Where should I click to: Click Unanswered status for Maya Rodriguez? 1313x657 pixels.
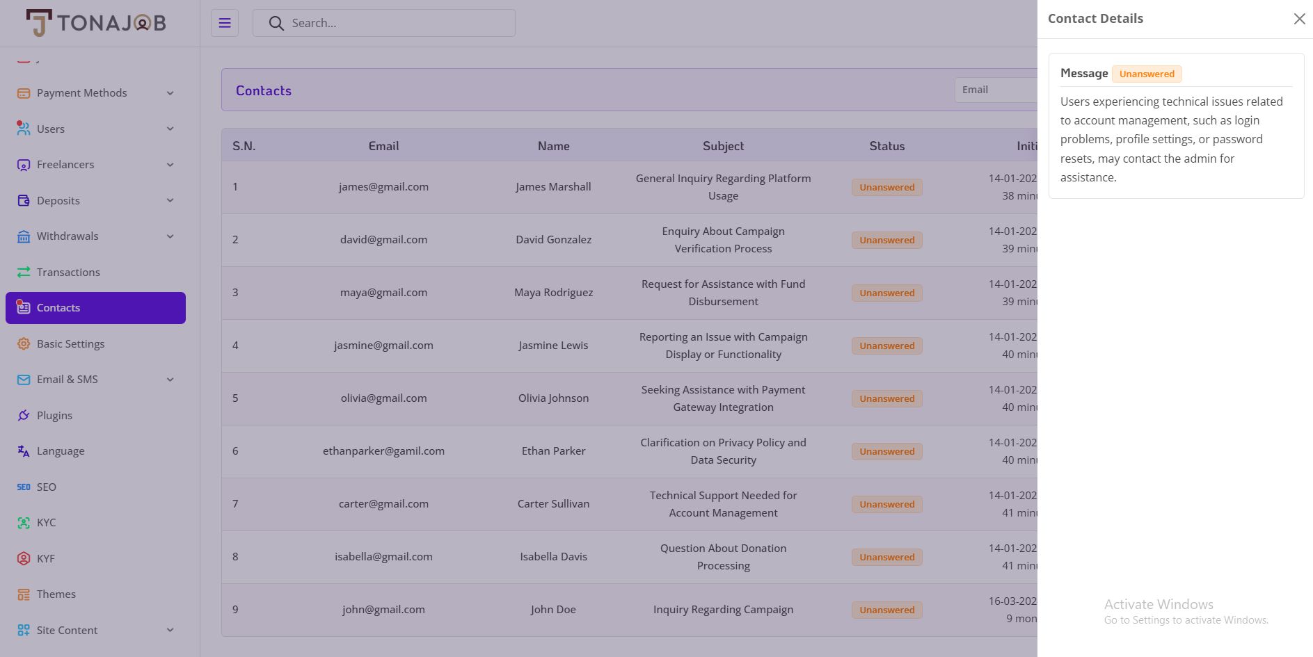(887, 293)
